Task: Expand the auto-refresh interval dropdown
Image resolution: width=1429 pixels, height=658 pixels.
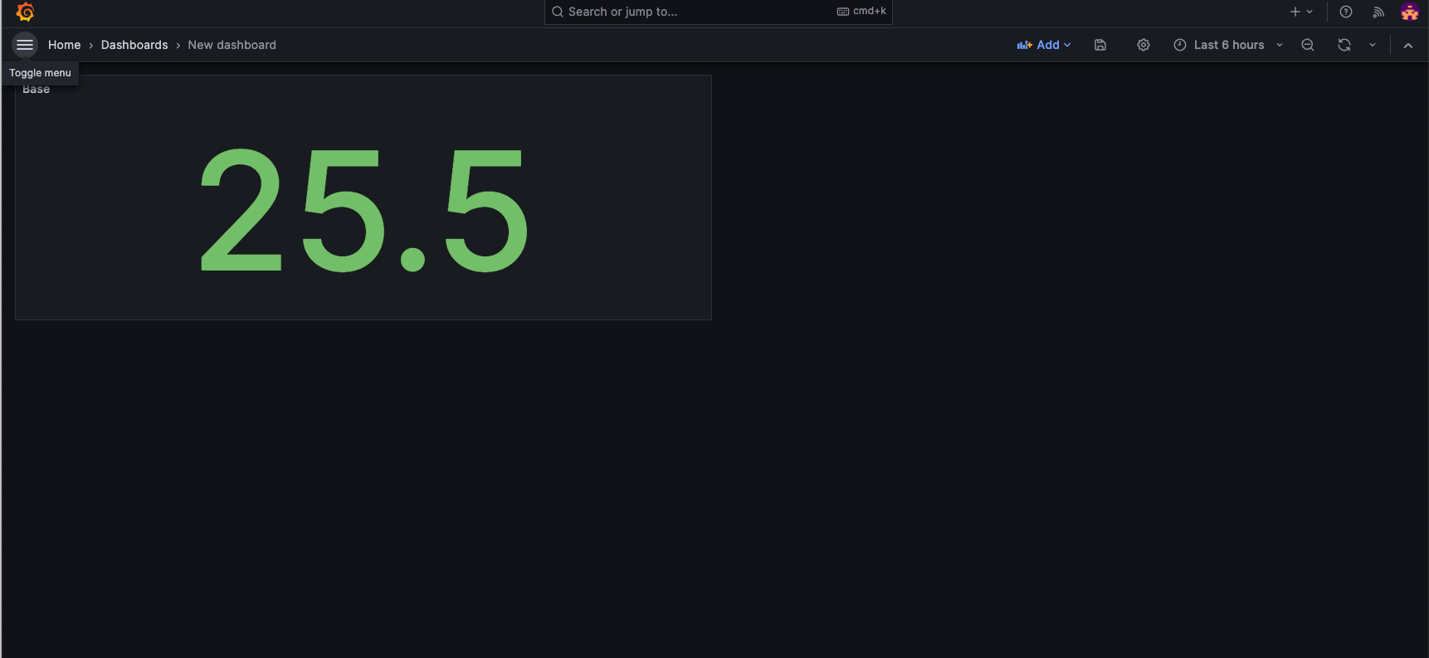Action: pos(1373,45)
